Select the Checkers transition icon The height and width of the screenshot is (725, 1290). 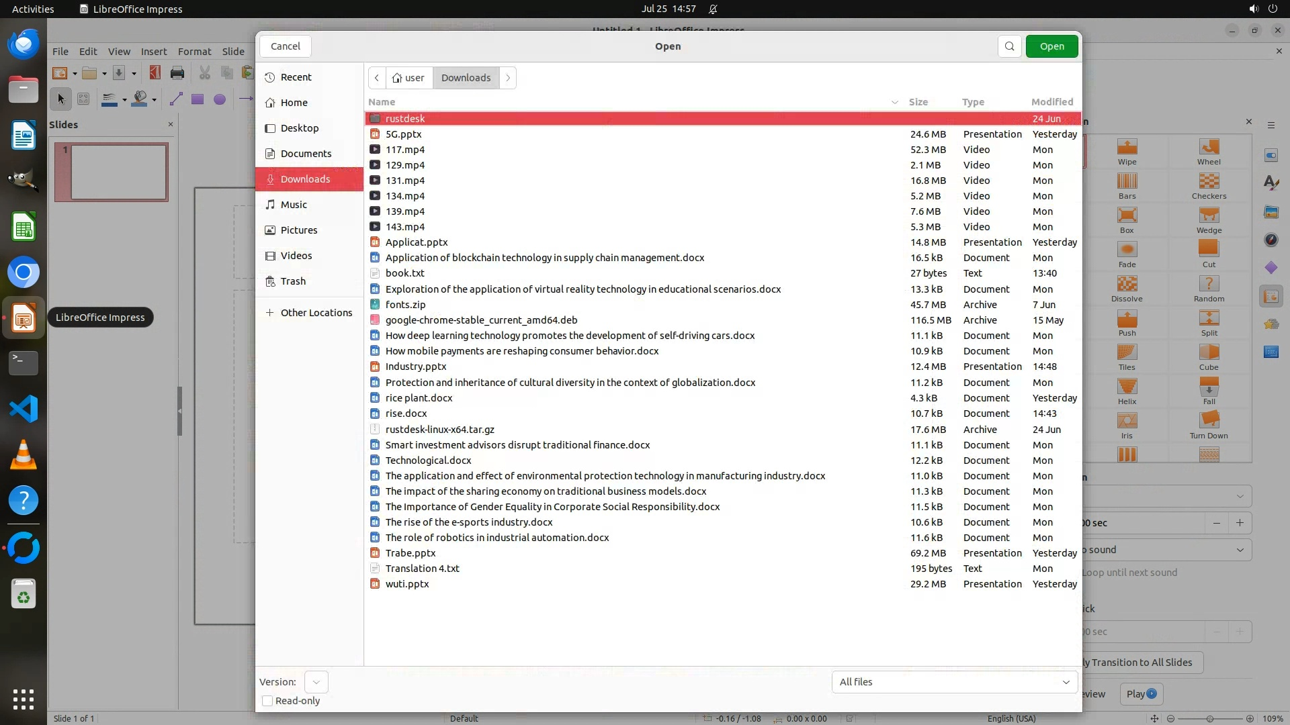tap(1209, 181)
